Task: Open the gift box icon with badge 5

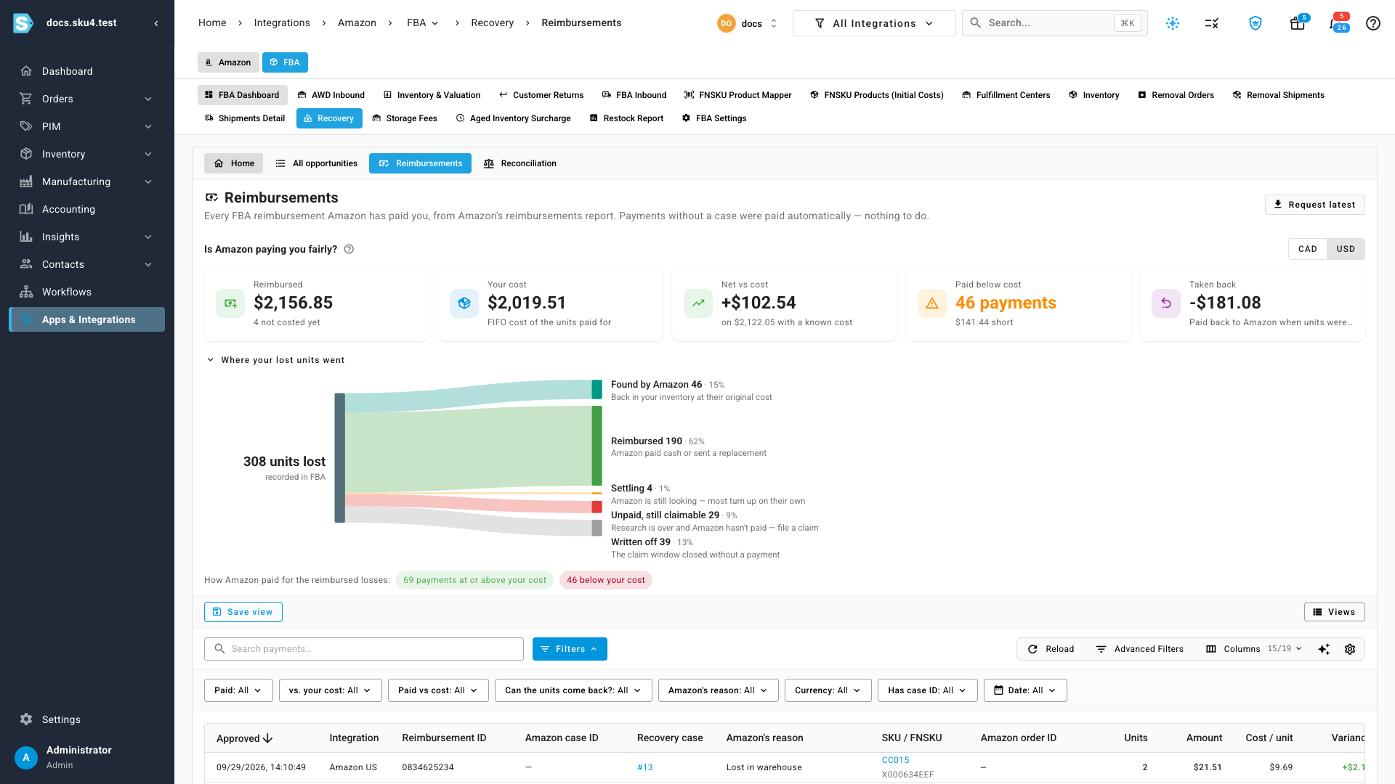Action: click(1298, 23)
